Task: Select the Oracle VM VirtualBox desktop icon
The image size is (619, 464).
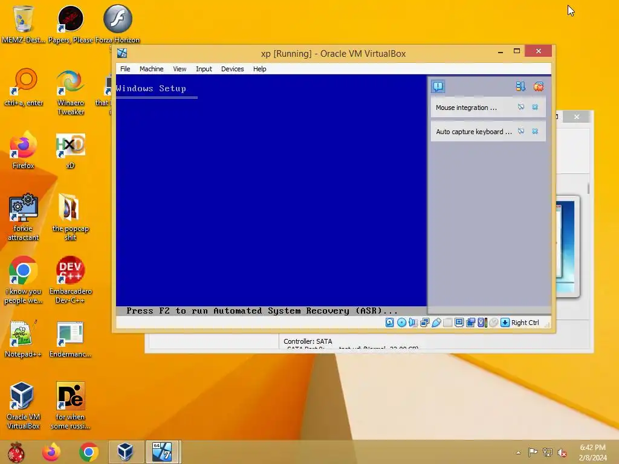Action: click(24, 405)
